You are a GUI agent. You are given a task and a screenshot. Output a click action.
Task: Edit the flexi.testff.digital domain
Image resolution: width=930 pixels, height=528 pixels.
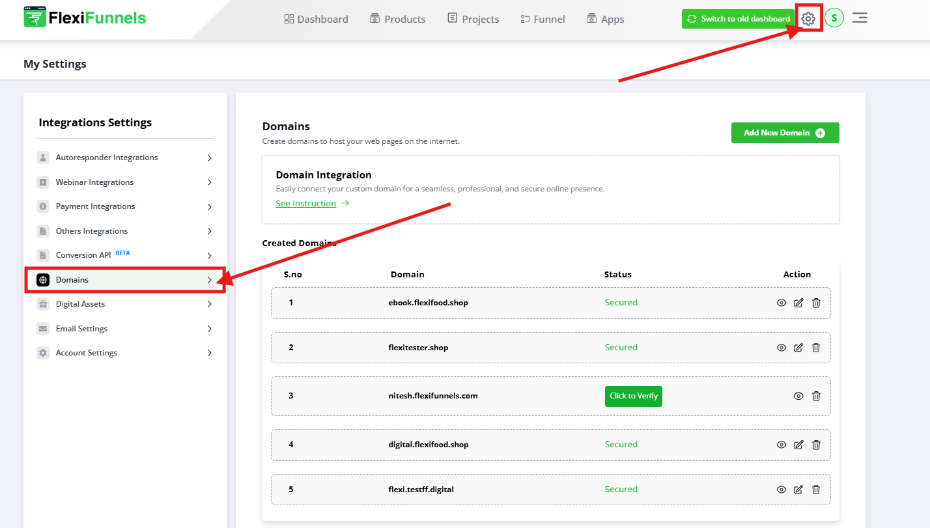(x=799, y=490)
